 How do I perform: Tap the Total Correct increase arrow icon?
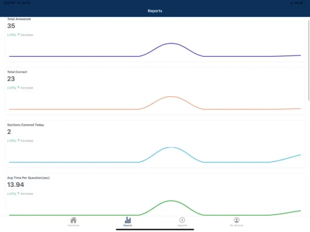pos(19,88)
